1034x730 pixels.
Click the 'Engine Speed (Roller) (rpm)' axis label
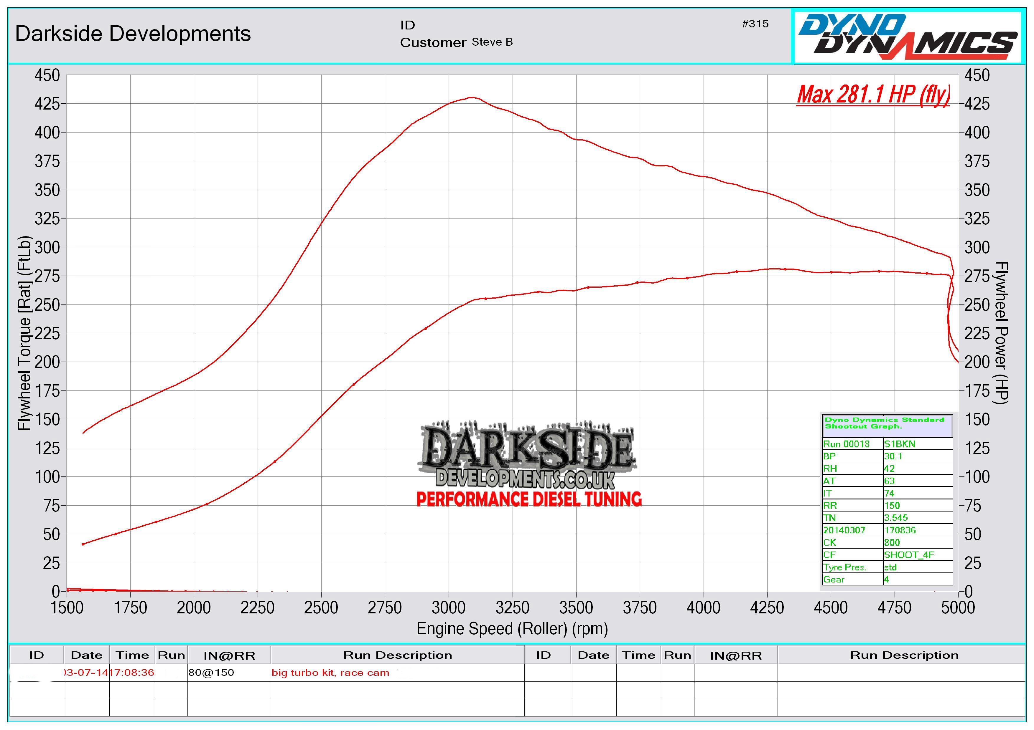click(x=512, y=628)
